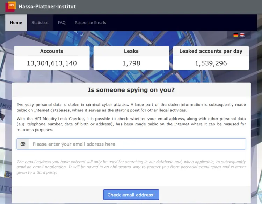Click the Accounts card header

click(52, 51)
